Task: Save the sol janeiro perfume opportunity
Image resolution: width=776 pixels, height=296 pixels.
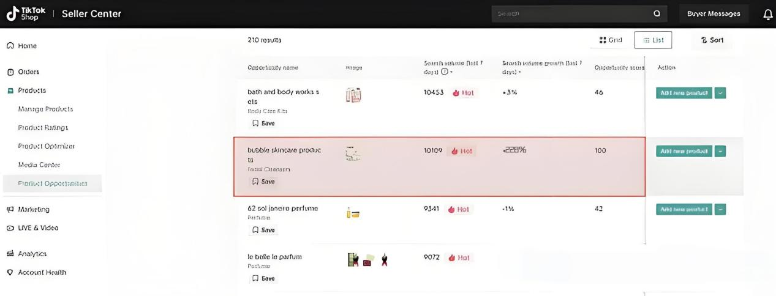Action: pyautogui.click(x=263, y=230)
